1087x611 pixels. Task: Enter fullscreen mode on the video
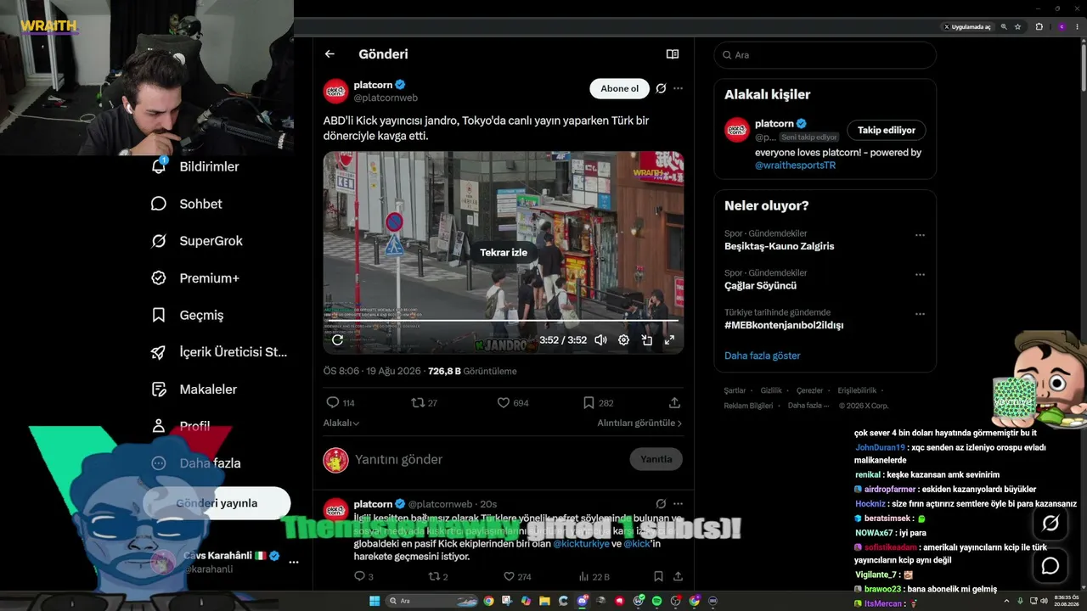[x=669, y=339]
